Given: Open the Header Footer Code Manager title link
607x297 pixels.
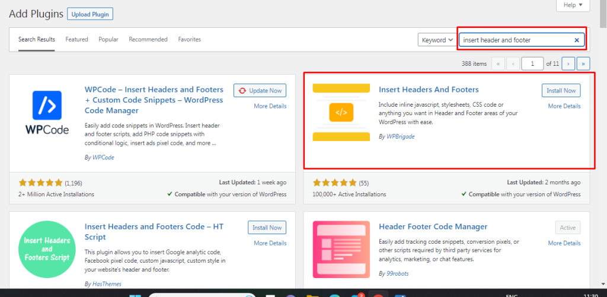Looking at the screenshot, I should point(433,226).
